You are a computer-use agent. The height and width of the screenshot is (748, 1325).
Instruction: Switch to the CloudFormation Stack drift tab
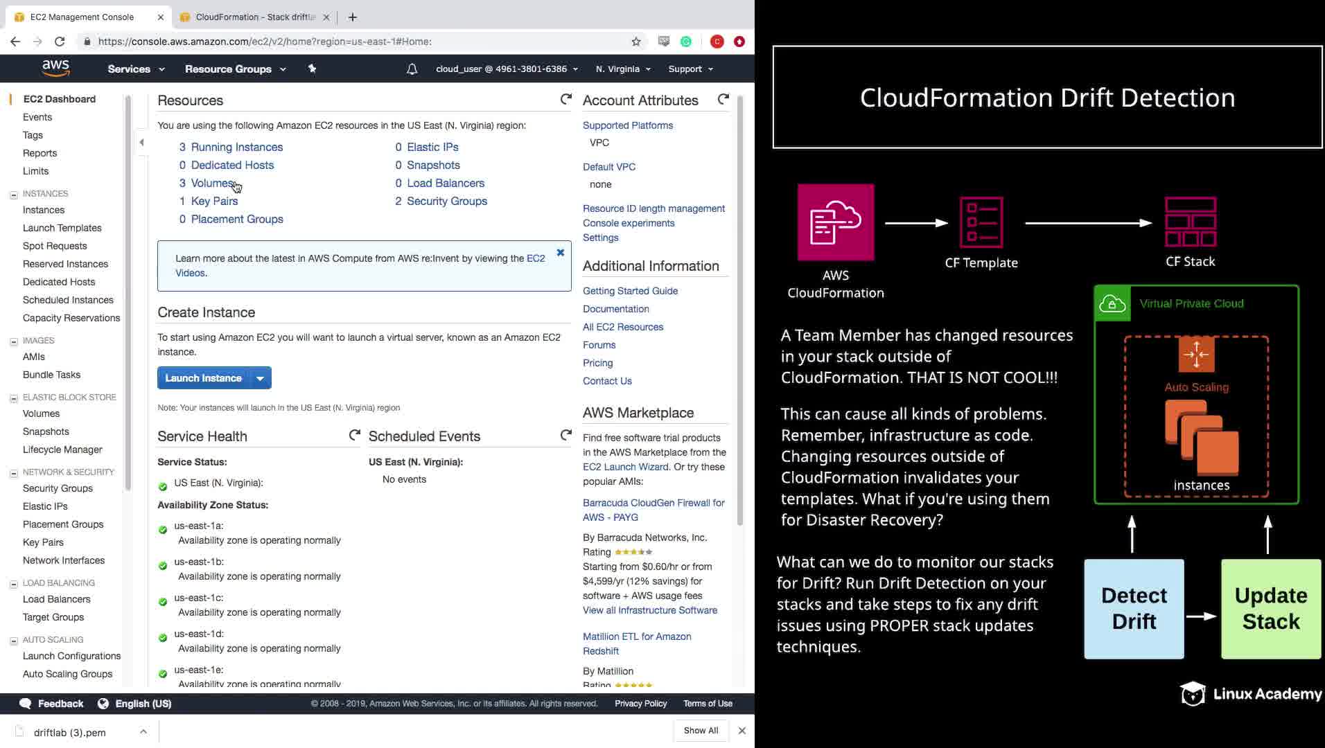[255, 17]
